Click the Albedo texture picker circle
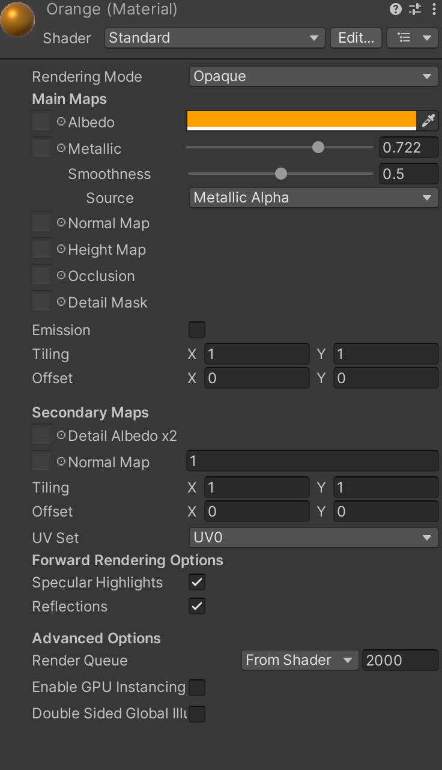The image size is (442, 770). pyautogui.click(x=61, y=122)
